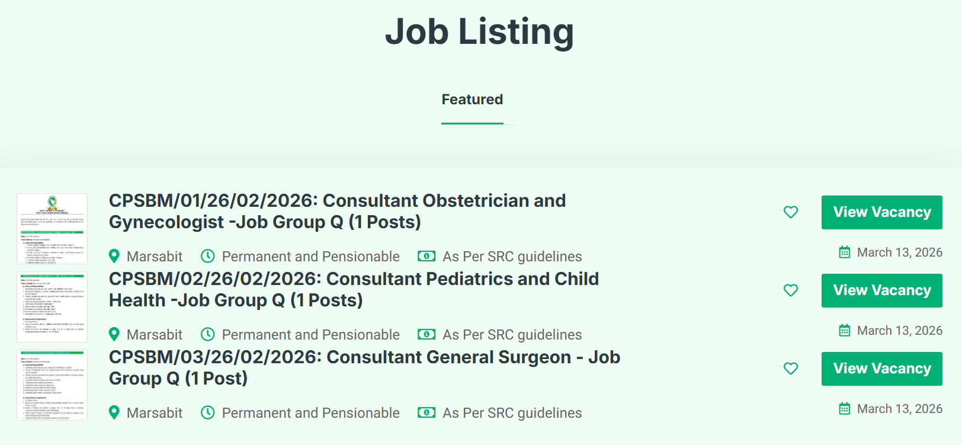Click the calendar icon beside March 13, 2026
The height and width of the screenshot is (445, 962).
pos(844,252)
